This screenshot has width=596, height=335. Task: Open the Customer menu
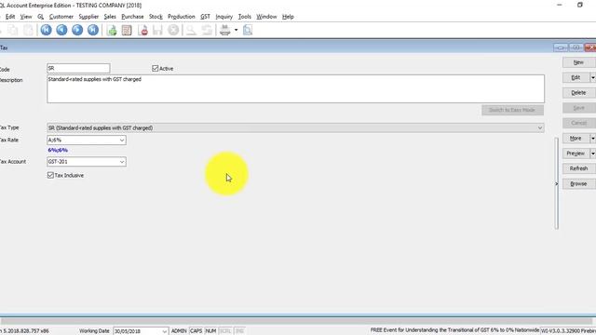(x=61, y=17)
